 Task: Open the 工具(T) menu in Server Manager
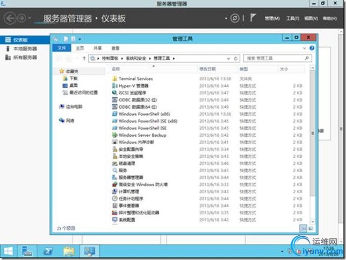click(293, 18)
